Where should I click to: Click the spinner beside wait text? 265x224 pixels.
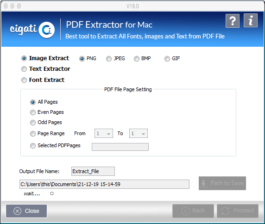pos(52,193)
